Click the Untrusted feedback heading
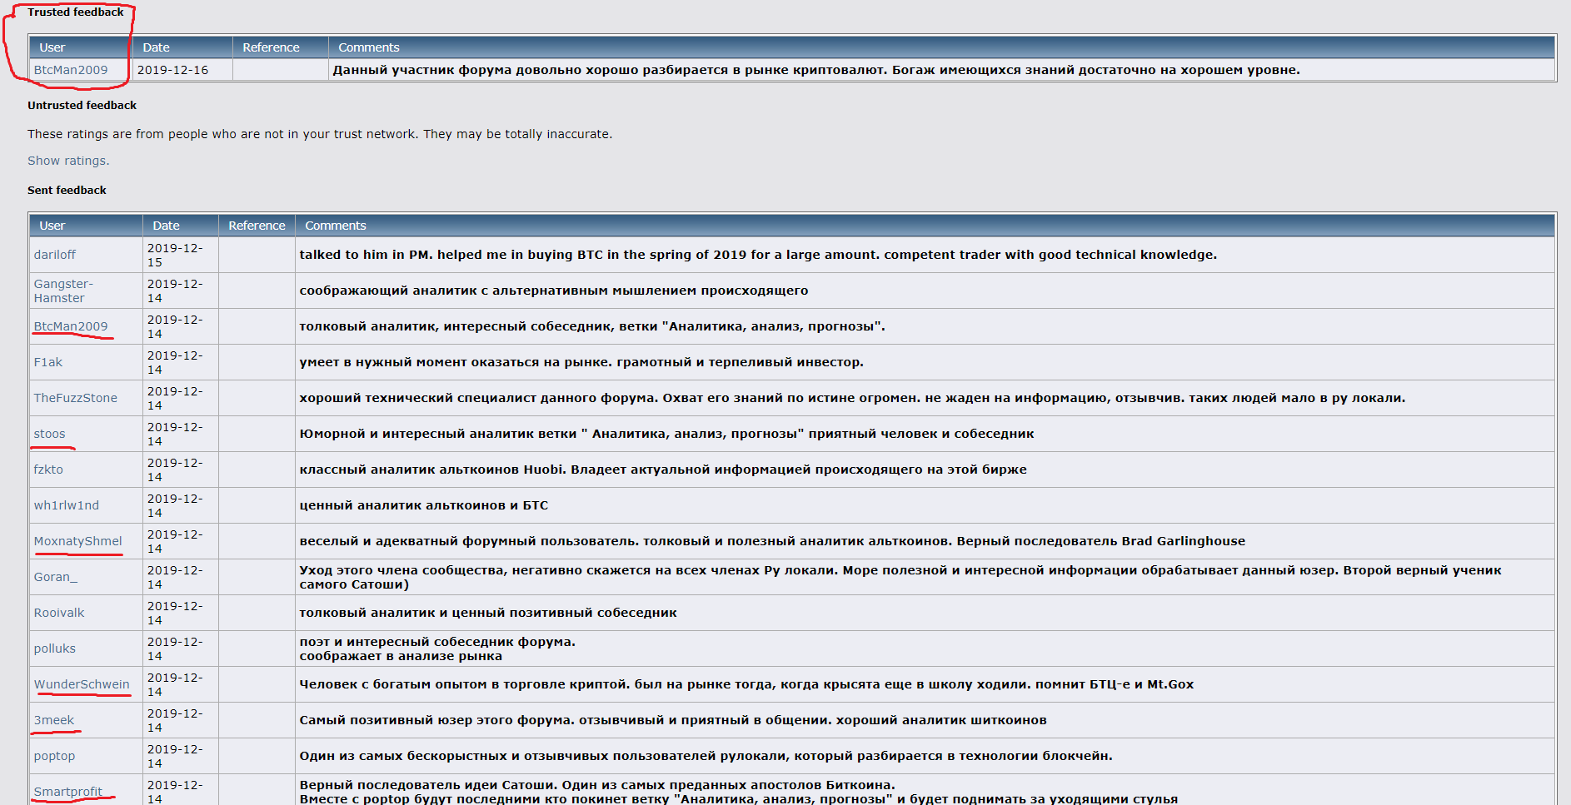This screenshot has height=805, width=1571. (82, 106)
